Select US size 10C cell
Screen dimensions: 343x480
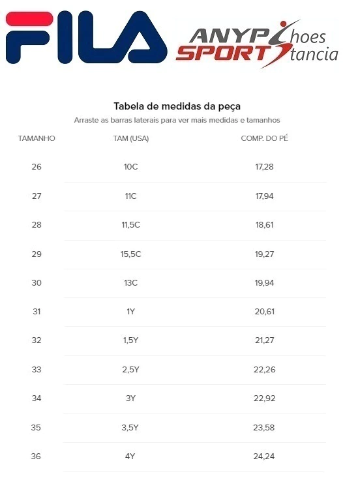coord(131,167)
